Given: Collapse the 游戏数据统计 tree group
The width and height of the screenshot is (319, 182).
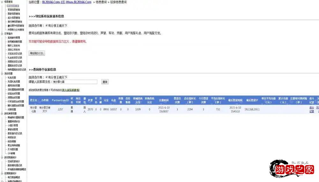Looking at the screenshot, I should pos(2,157).
